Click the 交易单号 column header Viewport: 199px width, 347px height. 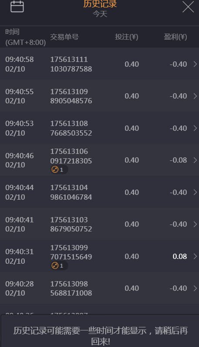click(64, 37)
